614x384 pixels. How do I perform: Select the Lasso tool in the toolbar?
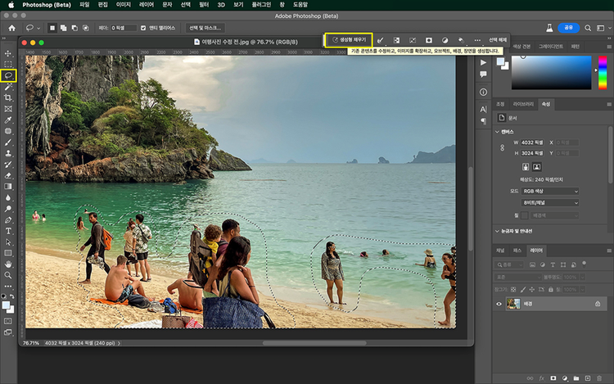8,75
